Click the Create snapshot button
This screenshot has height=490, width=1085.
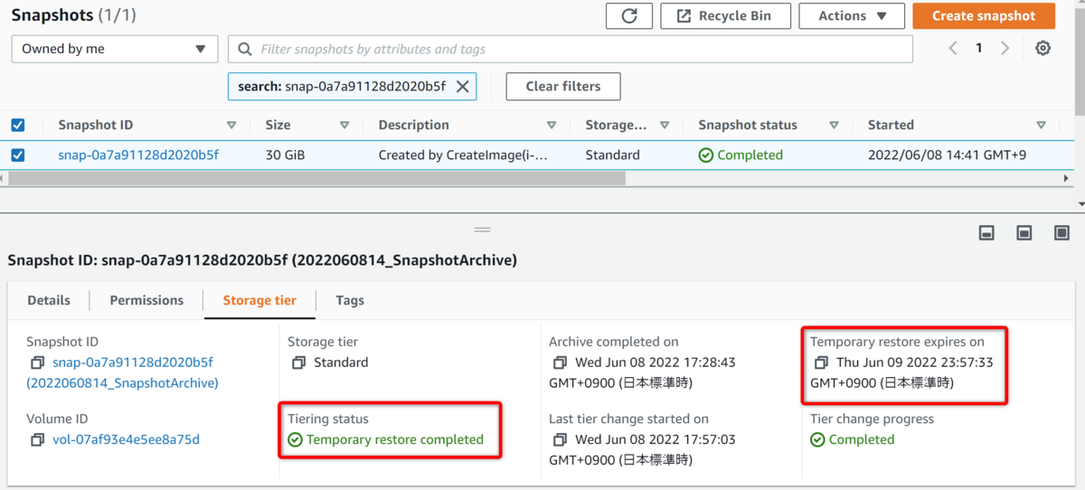(x=984, y=15)
